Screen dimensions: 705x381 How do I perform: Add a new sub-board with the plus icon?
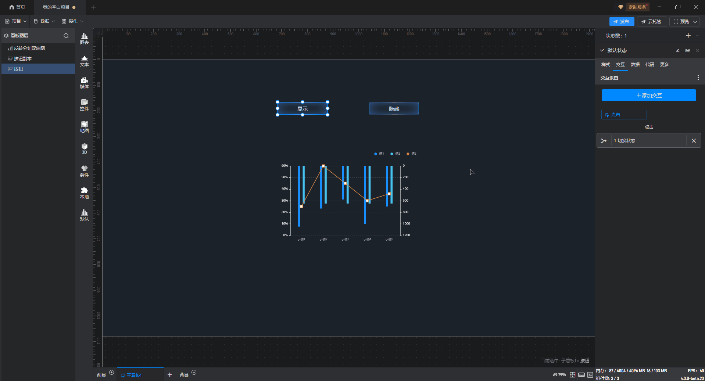tap(169, 375)
